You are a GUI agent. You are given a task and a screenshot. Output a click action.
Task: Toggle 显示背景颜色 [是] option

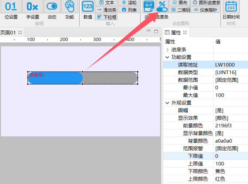coord(231,133)
